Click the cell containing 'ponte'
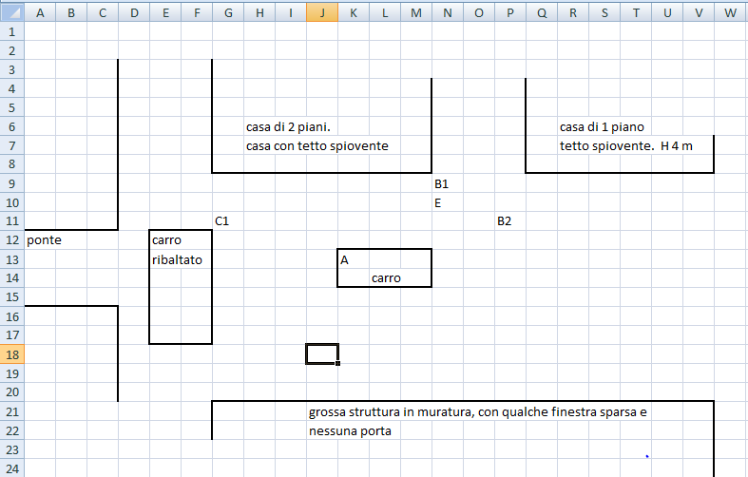 coord(44,240)
